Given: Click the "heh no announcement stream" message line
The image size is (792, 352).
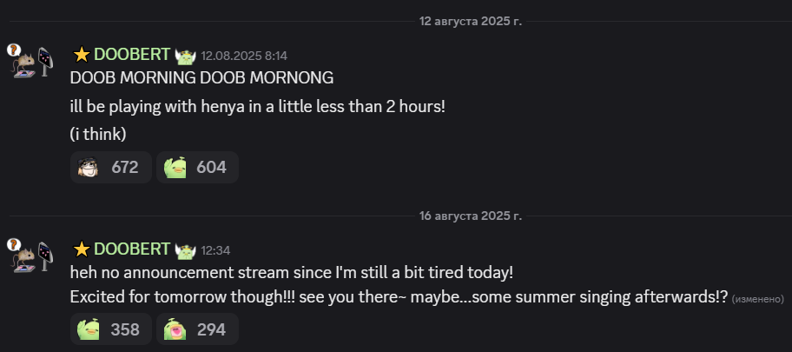Looking at the screenshot, I should (x=292, y=272).
